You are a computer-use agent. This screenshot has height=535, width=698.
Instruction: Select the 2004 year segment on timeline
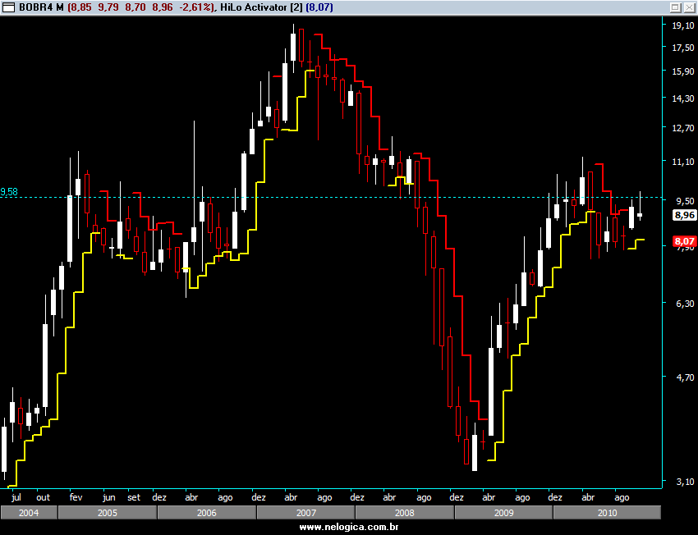click(x=29, y=513)
